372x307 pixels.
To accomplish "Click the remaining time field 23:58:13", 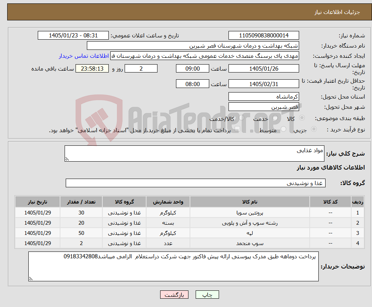I will tap(92, 69).
